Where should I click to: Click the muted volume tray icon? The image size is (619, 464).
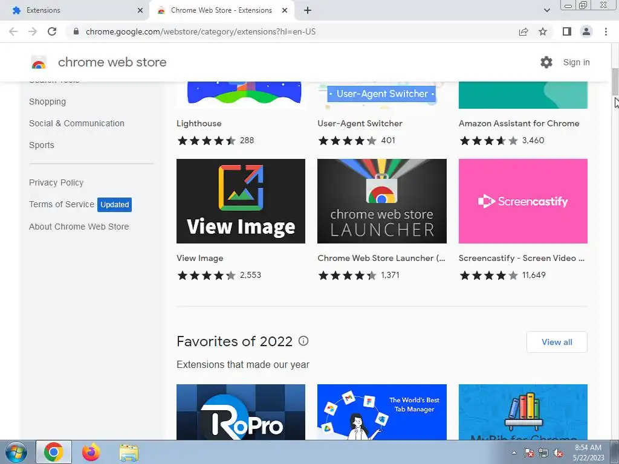click(558, 453)
